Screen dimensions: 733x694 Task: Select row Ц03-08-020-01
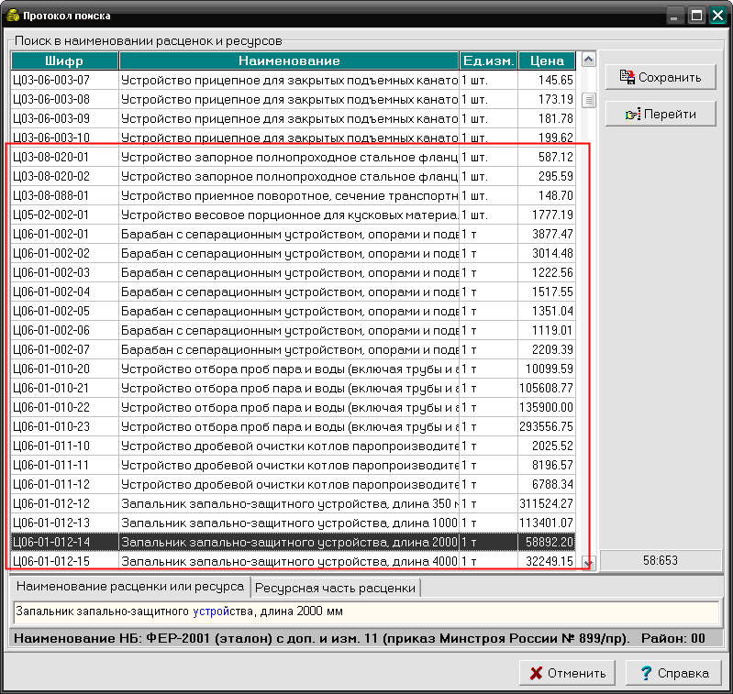[293, 158]
